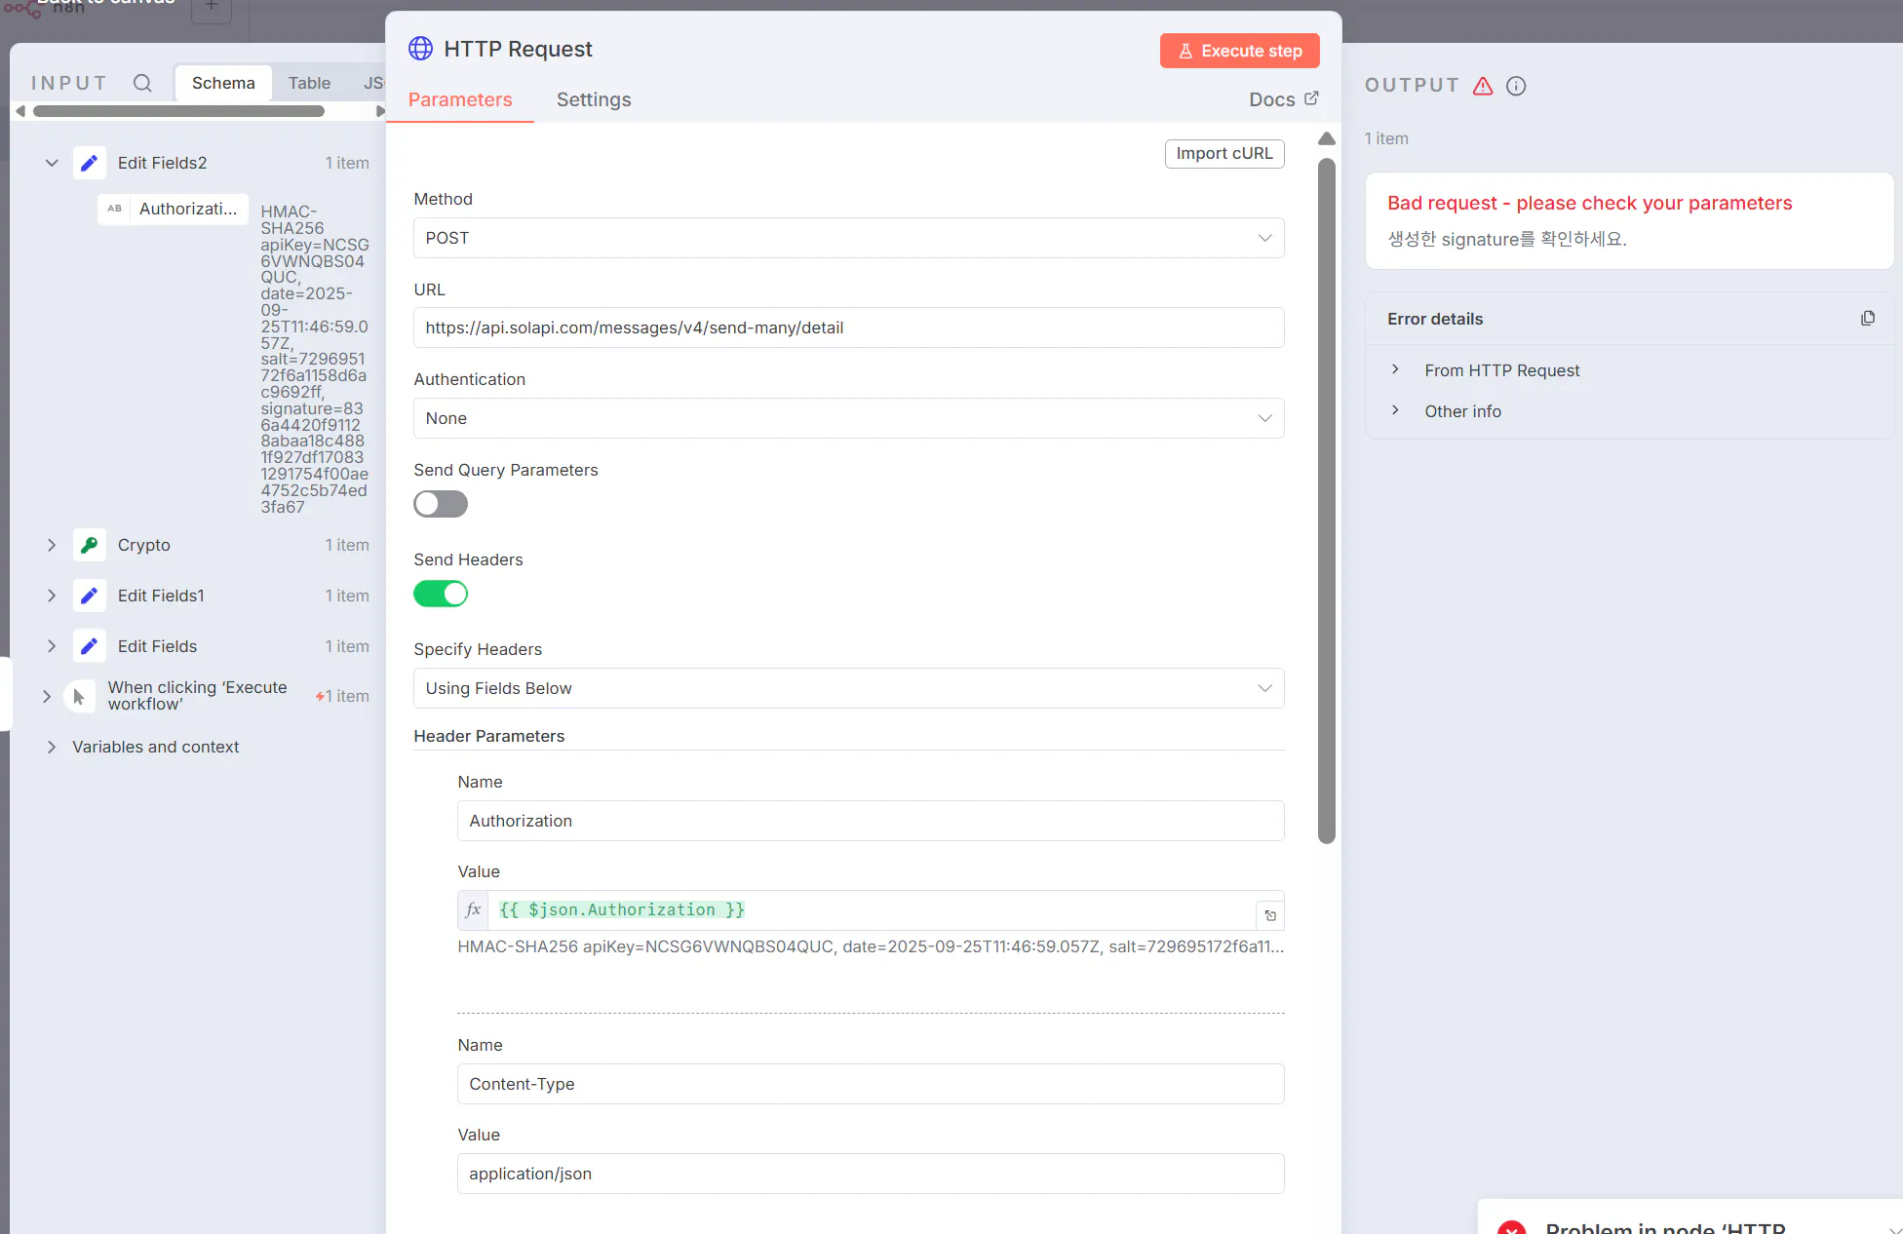This screenshot has width=1903, height=1234.
Task: Click the manual trigger cursor icon
Action: pyautogui.click(x=79, y=696)
